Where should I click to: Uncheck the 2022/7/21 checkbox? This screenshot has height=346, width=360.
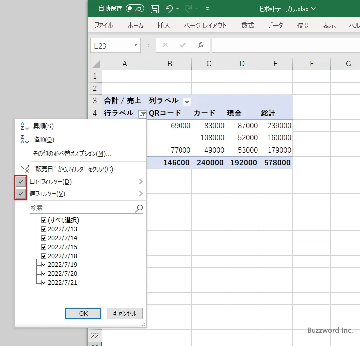[x=44, y=282]
